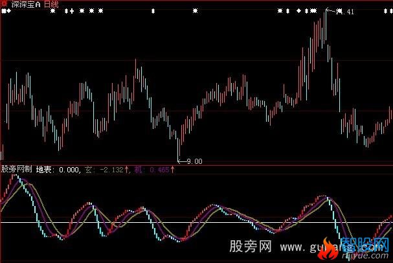Click the up arrow after 玄 value -2.132

tap(127, 170)
